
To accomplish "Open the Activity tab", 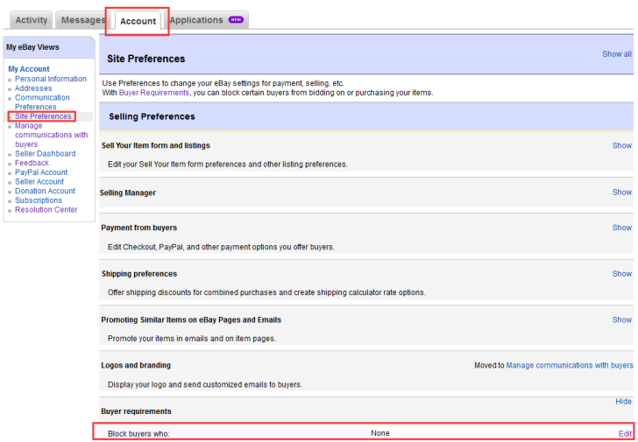I will click(32, 20).
